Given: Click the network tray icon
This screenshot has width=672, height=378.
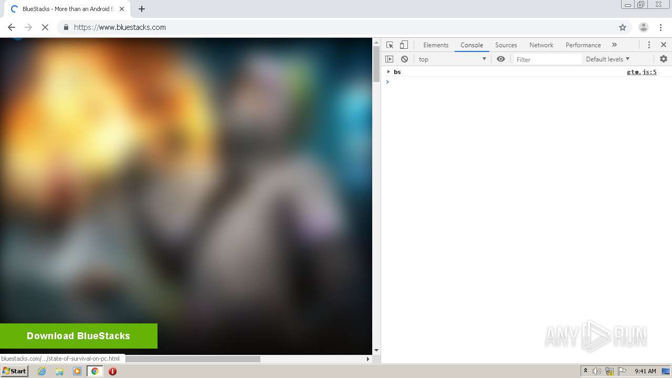Looking at the screenshot, I should (x=610, y=371).
